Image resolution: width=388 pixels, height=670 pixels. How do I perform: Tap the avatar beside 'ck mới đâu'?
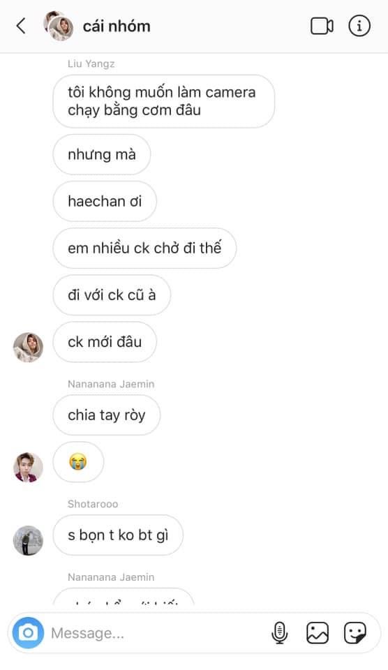28,348
